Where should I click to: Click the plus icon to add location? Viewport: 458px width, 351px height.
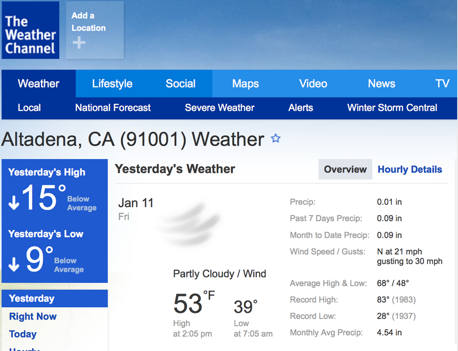click(79, 43)
